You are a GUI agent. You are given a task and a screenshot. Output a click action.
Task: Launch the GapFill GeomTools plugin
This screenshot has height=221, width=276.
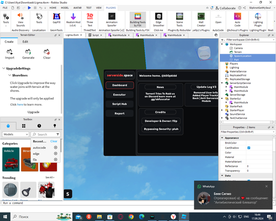[56, 18]
